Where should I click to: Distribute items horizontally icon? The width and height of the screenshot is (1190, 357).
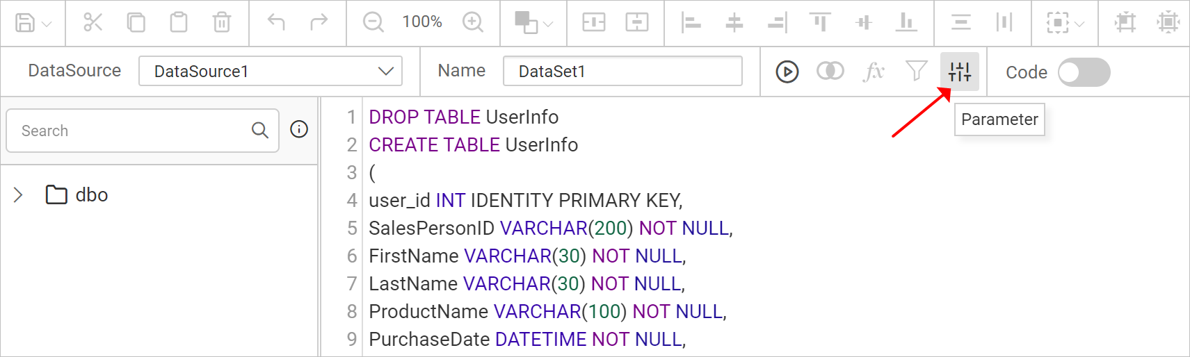1004,22
